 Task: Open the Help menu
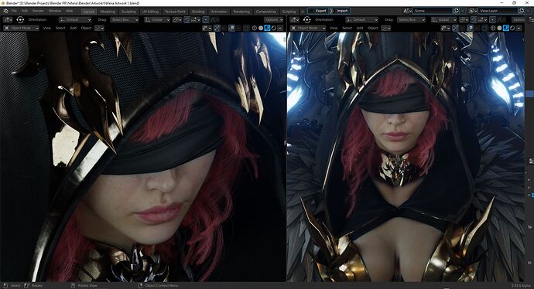pos(69,11)
